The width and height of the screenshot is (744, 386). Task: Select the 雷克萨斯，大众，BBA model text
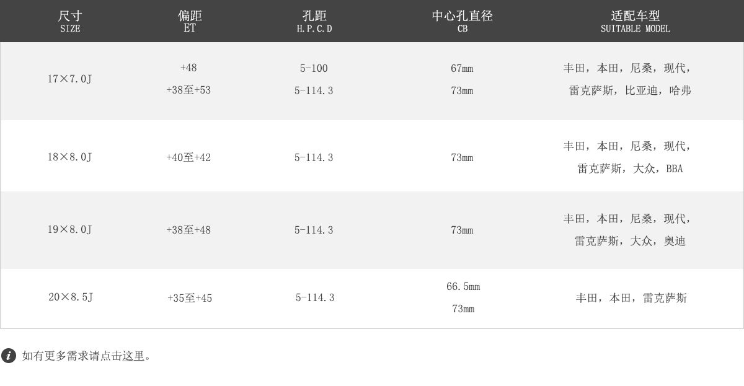[x=630, y=169]
